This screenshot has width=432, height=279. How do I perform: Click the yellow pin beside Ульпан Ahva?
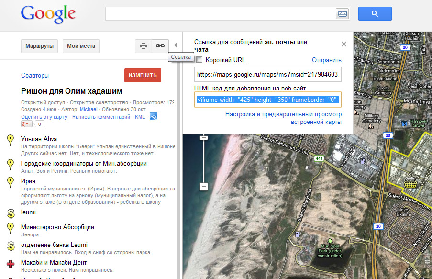tap(11, 140)
